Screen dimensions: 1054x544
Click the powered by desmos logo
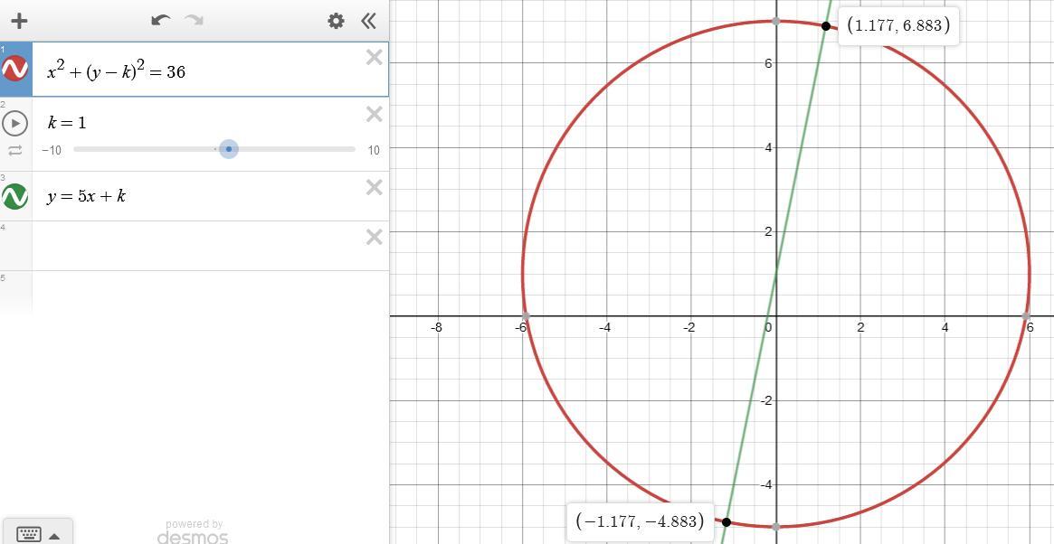pyautogui.click(x=193, y=532)
